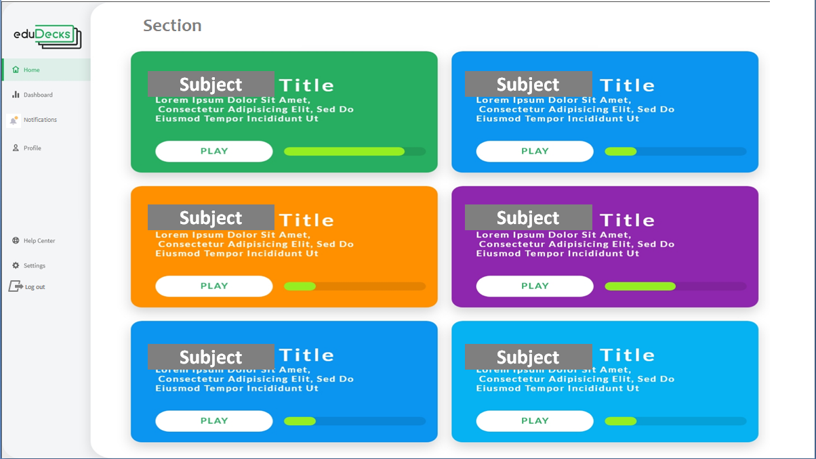
Task: Open the Profile menu item
Action: (x=33, y=148)
